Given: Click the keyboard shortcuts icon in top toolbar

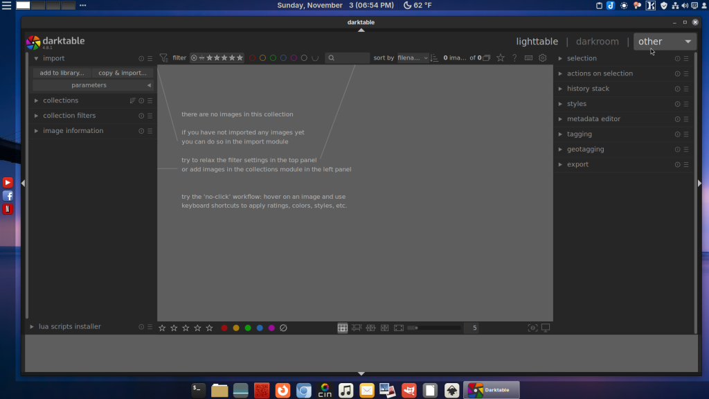Looking at the screenshot, I should pyautogui.click(x=529, y=58).
